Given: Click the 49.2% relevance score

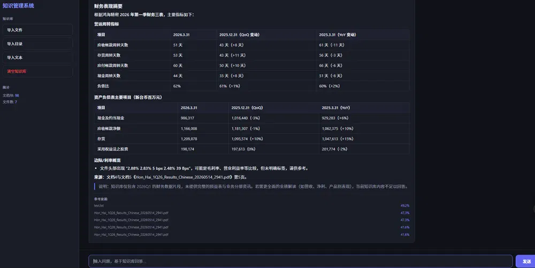Looking at the screenshot, I should [405, 206].
